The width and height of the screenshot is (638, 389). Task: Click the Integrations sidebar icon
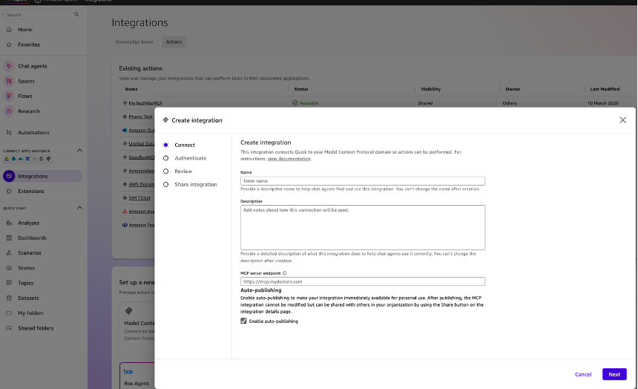pyautogui.click(x=9, y=176)
